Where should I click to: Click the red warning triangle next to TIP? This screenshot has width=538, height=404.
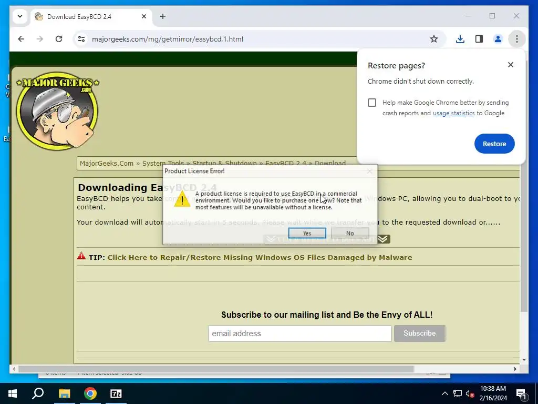tap(81, 256)
